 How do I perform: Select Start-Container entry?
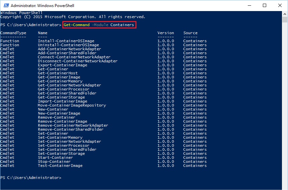click(55, 157)
